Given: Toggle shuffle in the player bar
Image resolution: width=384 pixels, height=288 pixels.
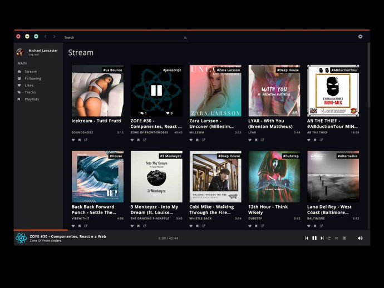Looking at the screenshot, I should [x=337, y=238].
